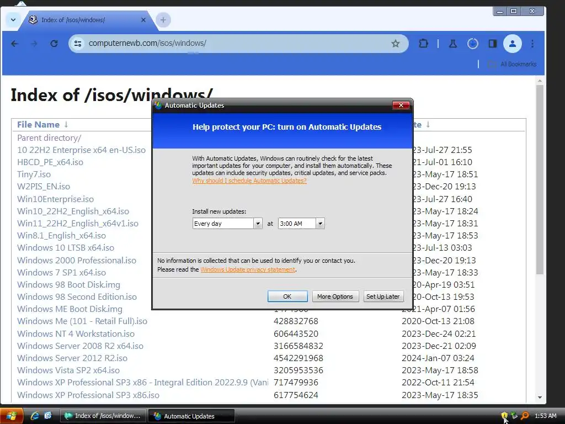The width and height of the screenshot is (565, 424).
Task: Open Chrome Labs flask icon
Action: [x=453, y=44]
